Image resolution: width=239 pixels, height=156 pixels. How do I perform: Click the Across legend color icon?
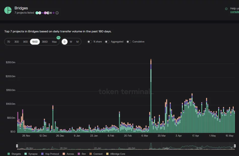[64, 154]
